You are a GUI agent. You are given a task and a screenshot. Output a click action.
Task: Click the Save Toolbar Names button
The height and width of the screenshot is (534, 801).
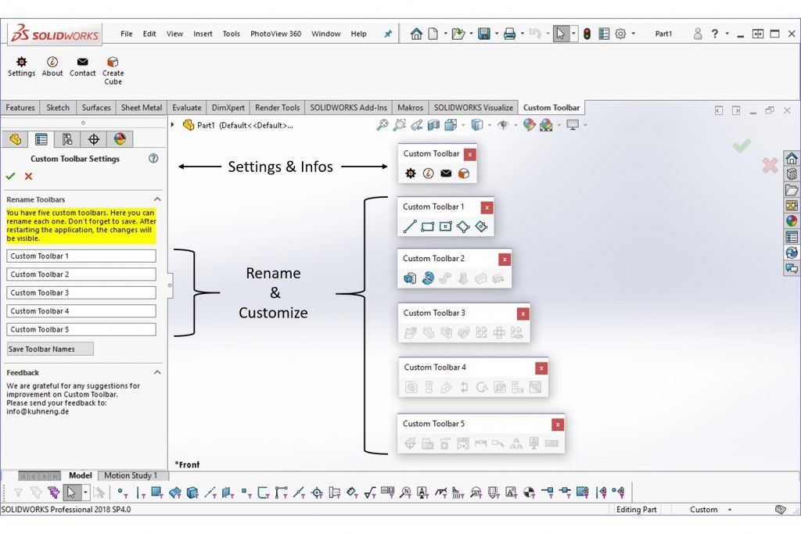[x=50, y=349]
